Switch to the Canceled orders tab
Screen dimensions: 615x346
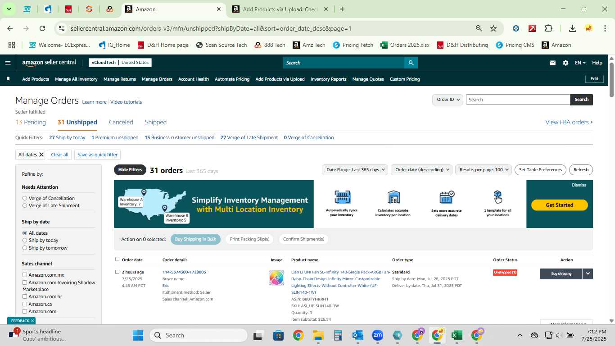pos(121,122)
